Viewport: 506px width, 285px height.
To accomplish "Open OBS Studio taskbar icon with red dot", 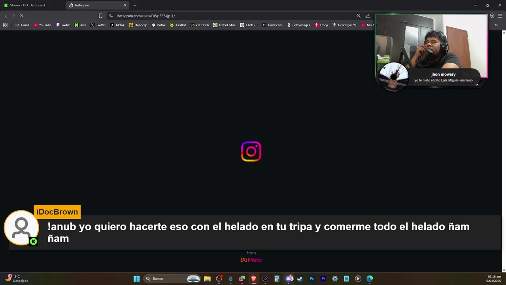I will click(219, 279).
